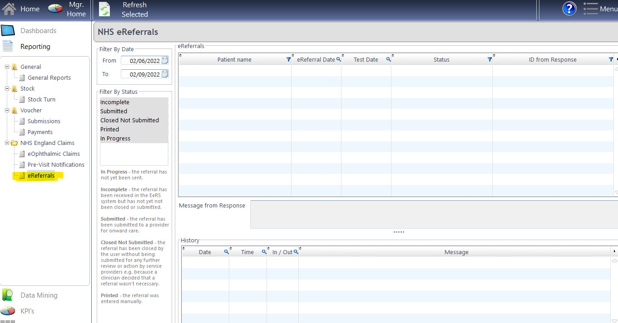618x323 pixels.
Task: Open calendar picker for From date
Action: coord(165,60)
